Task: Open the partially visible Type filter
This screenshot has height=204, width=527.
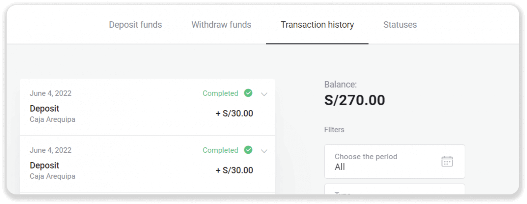Action: tap(394, 190)
